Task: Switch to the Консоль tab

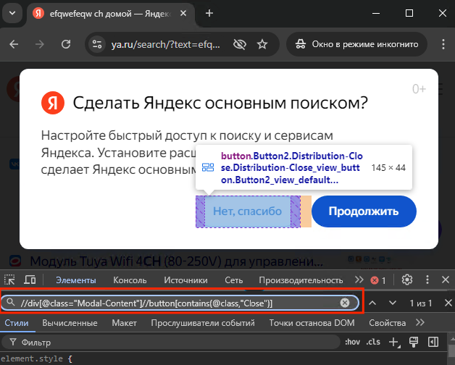Action: 130,280
